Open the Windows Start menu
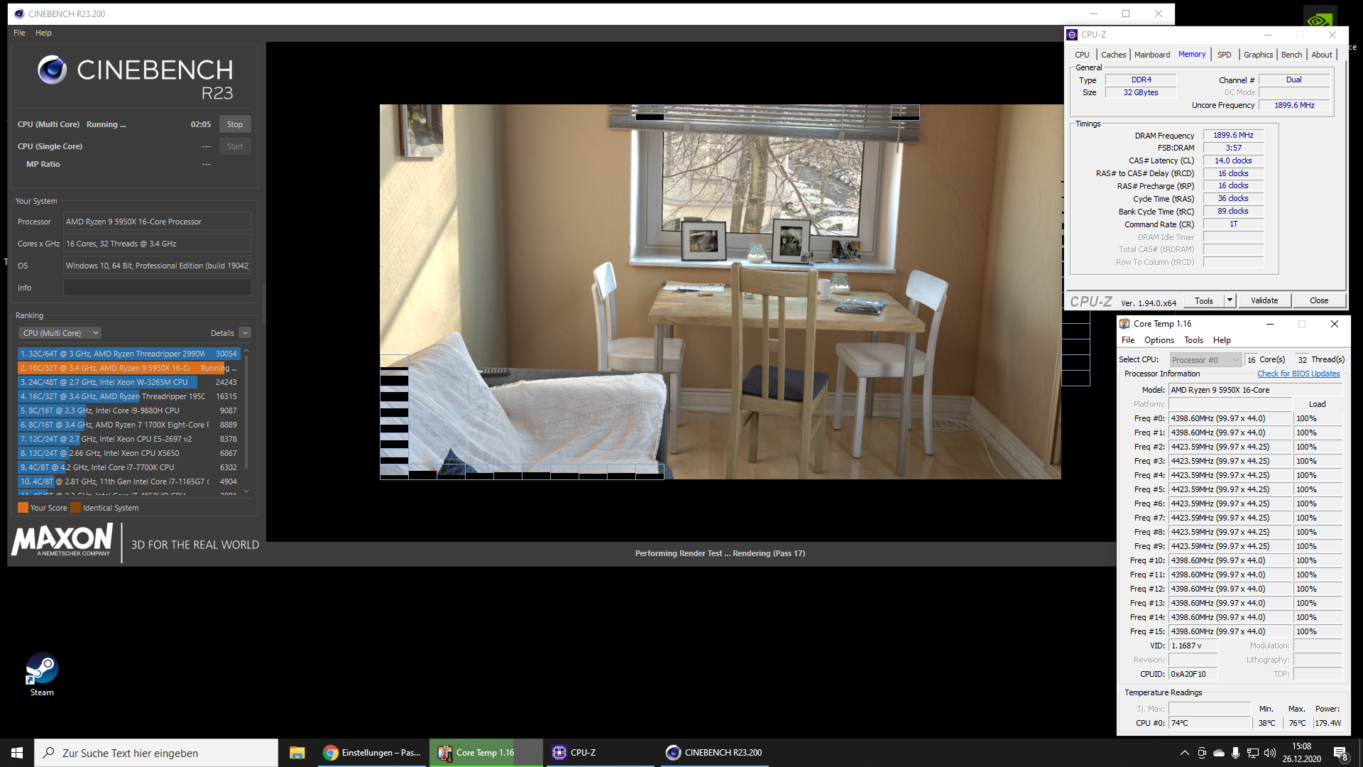The image size is (1363, 767). [x=17, y=753]
